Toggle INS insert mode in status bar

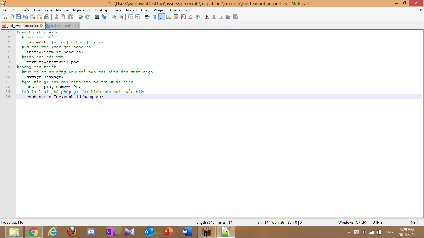[x=412, y=223]
